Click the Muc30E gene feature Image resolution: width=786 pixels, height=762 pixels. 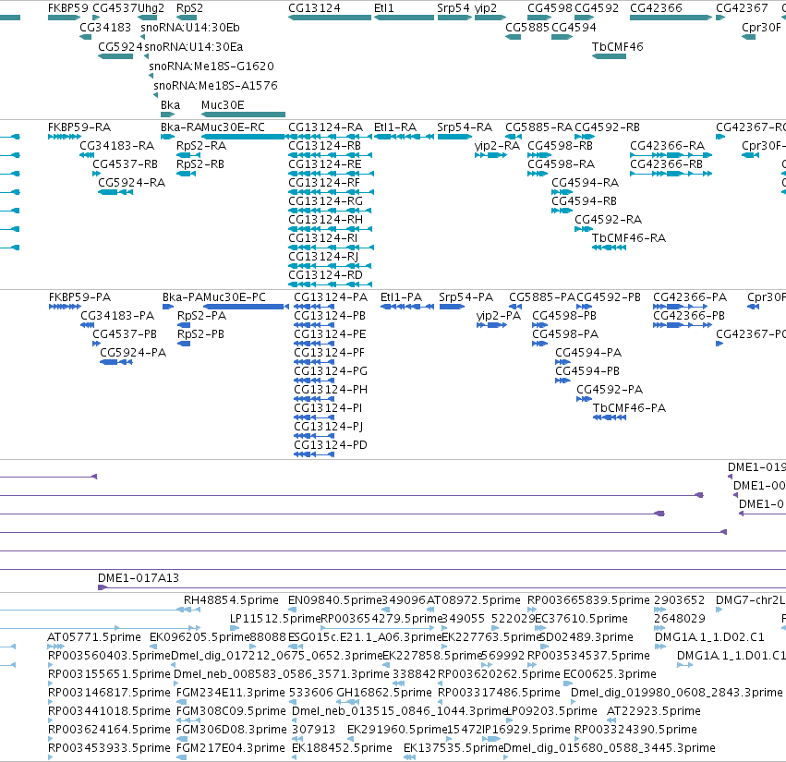[x=243, y=115]
